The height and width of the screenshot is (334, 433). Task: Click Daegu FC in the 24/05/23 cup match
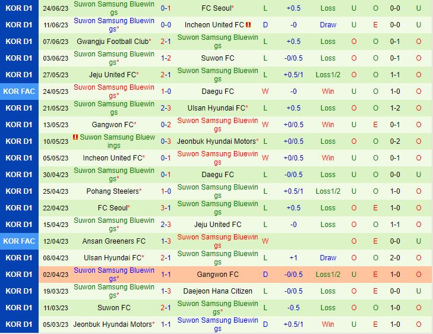(217, 91)
